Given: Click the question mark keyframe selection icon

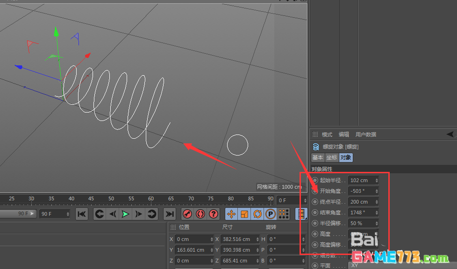Looking at the screenshot, I should 214,214.
